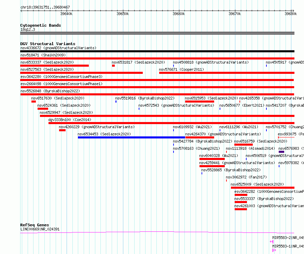Click nsv5701752 (Chuang2 label
This screenshot has height=254, width=304.
pos(285,127)
